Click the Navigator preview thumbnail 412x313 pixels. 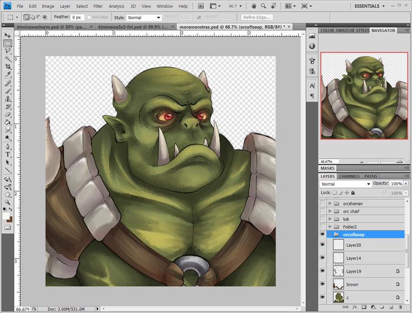point(364,96)
